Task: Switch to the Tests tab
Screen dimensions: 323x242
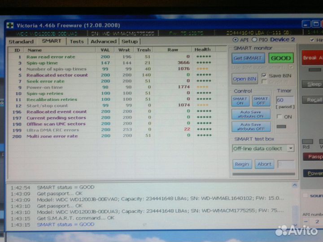Action: click(77, 41)
